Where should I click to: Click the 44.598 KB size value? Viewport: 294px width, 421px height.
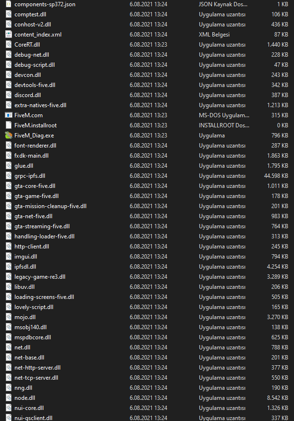point(276,176)
